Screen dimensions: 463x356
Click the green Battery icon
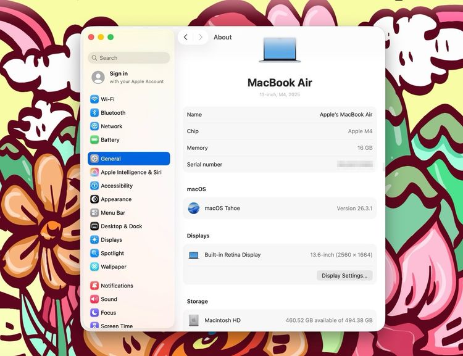94,140
